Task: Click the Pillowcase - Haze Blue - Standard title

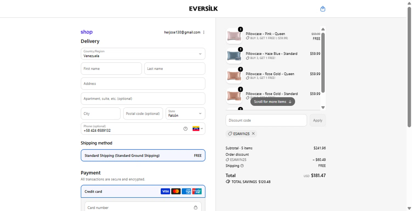Action: click(x=271, y=54)
